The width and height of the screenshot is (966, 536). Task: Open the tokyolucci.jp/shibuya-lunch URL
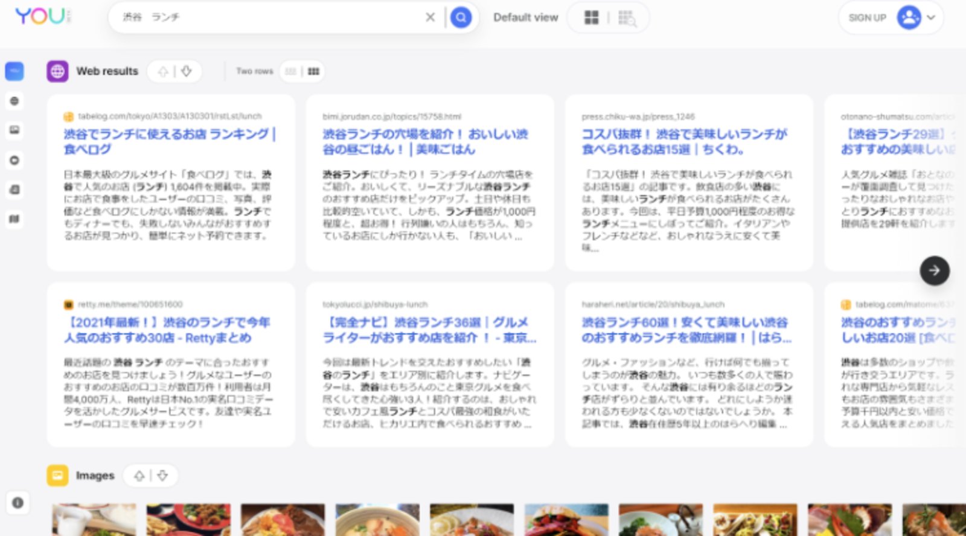375,304
